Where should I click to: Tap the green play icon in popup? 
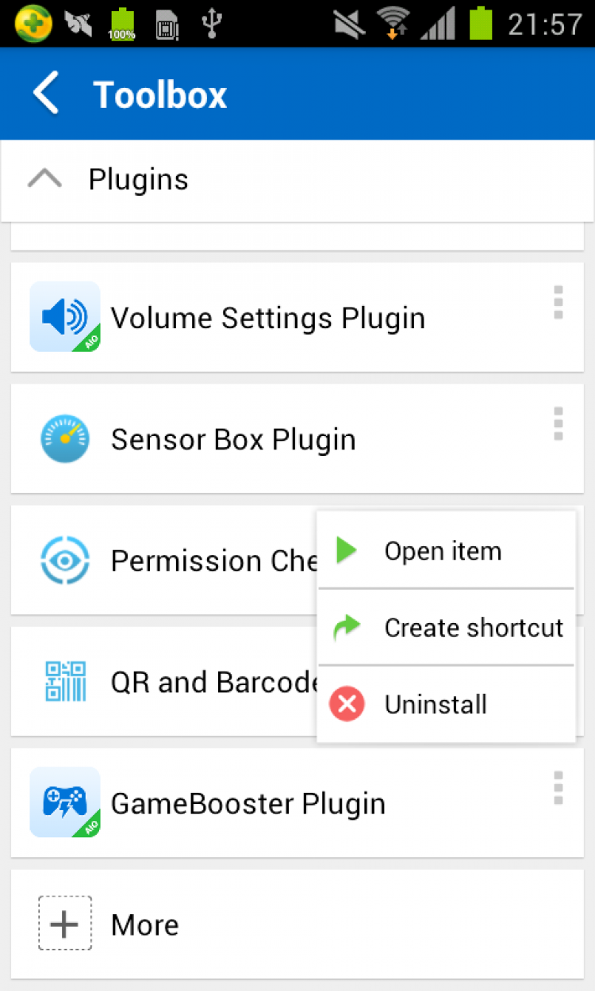coord(347,550)
